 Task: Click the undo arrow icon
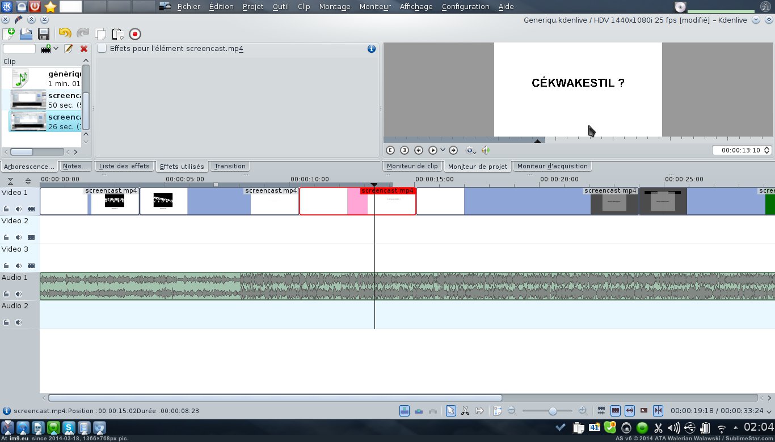tap(65, 34)
